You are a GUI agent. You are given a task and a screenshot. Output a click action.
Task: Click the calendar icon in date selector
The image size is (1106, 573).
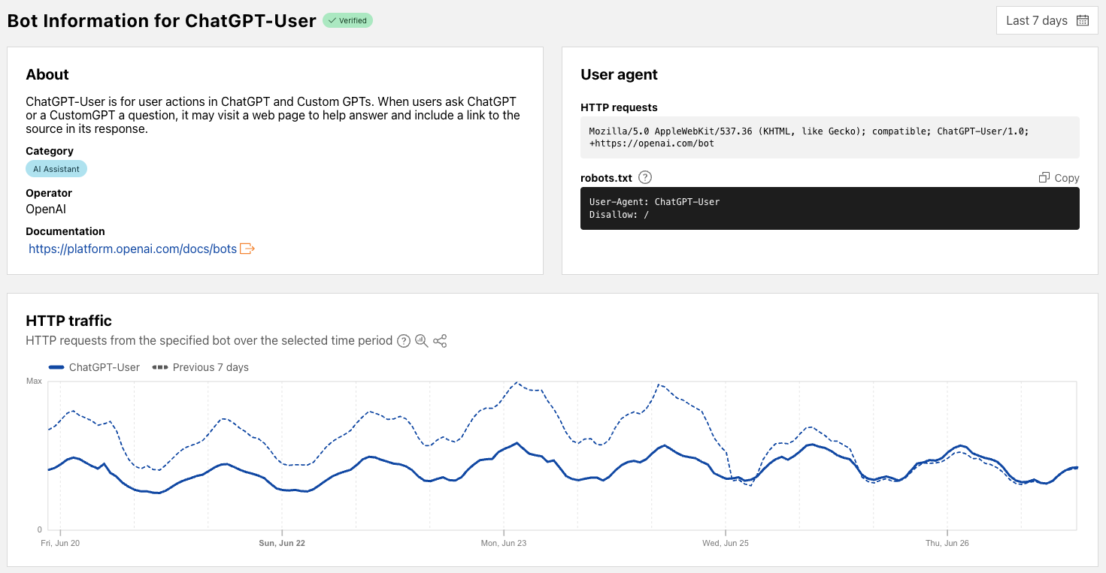click(x=1083, y=20)
